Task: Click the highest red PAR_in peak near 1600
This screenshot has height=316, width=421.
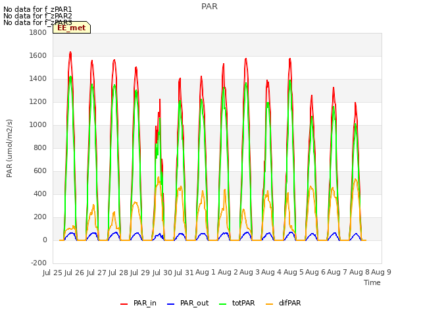Action: [x=70, y=53]
